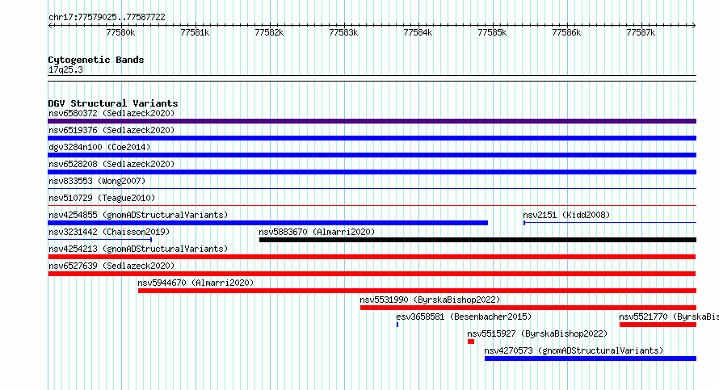Select the blue nsv6528208 variant bar

click(372, 172)
